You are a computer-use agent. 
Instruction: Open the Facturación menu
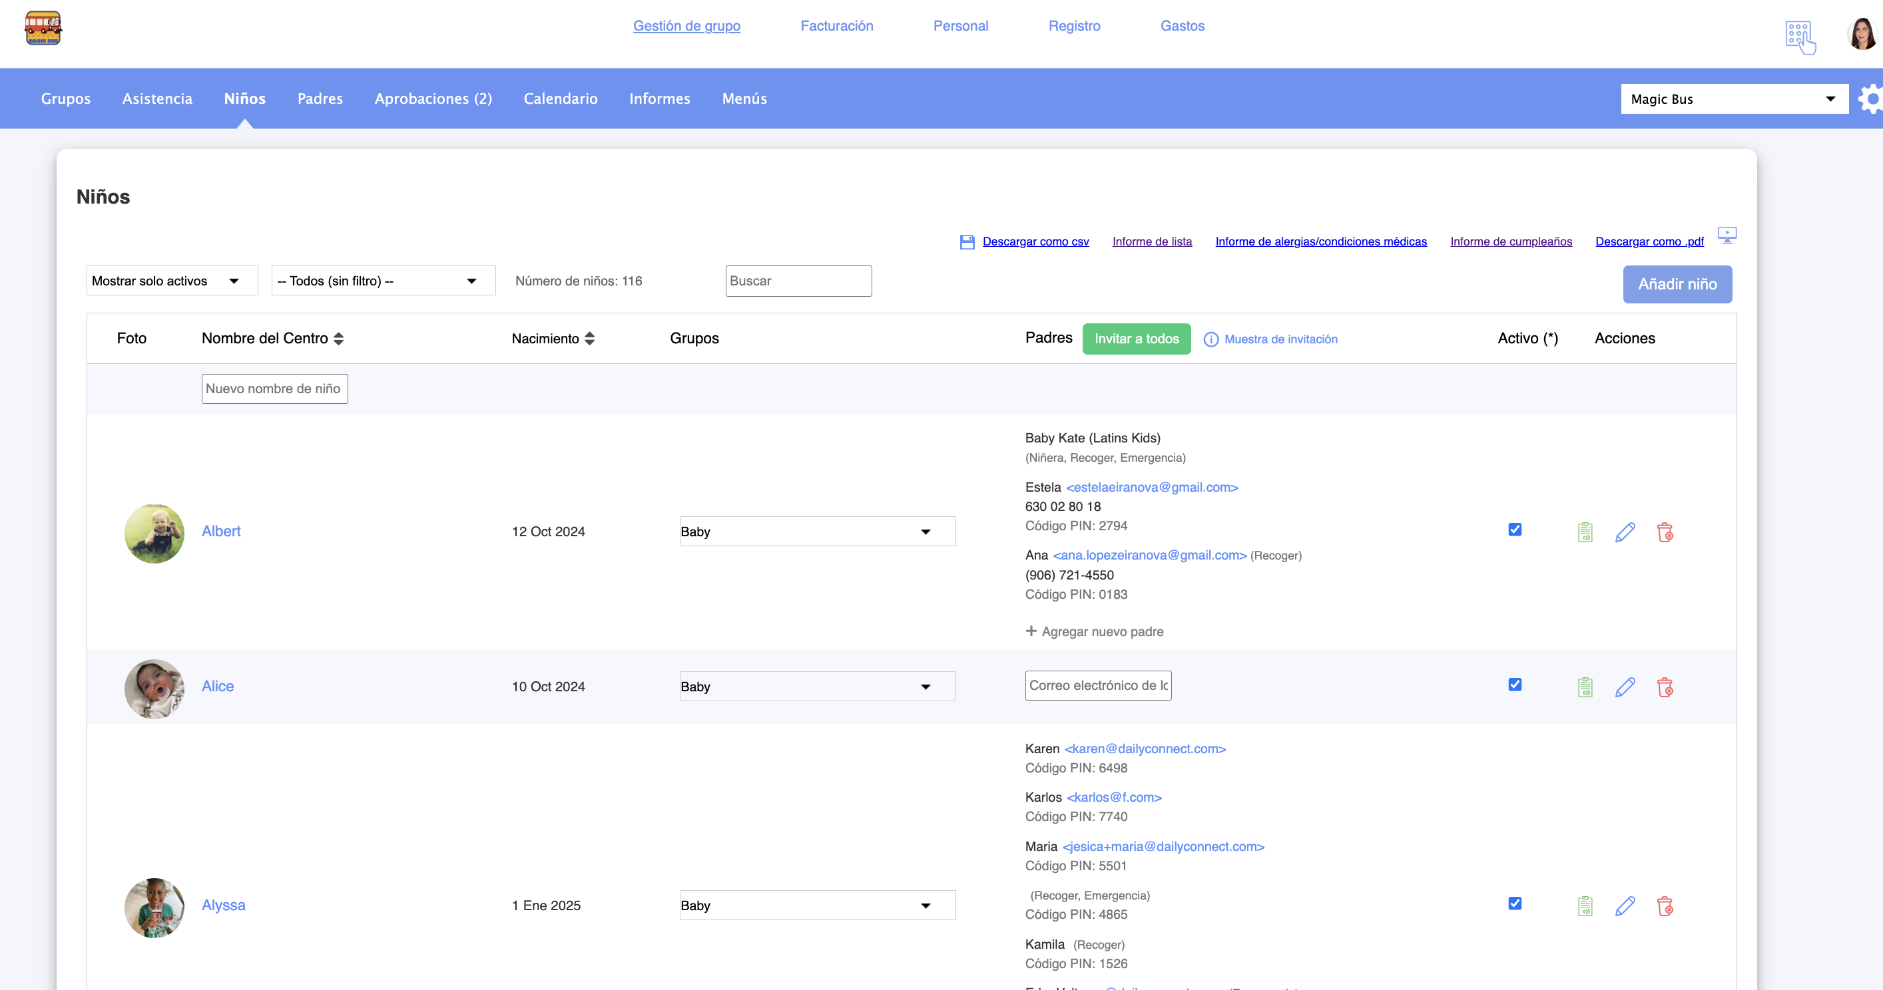pos(836,25)
